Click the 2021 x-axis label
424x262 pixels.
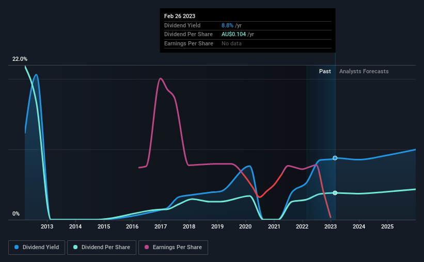(274, 226)
